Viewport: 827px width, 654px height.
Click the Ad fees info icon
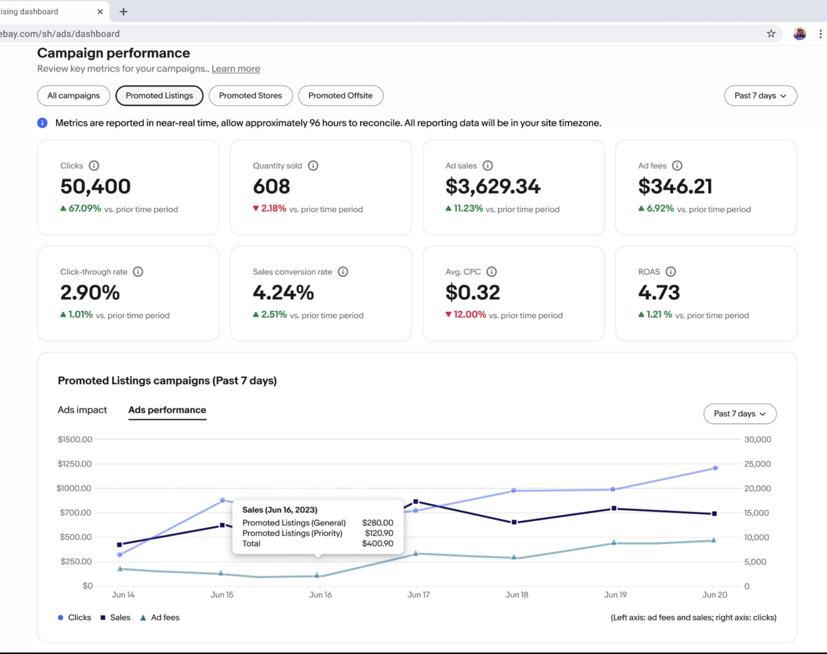click(x=677, y=166)
